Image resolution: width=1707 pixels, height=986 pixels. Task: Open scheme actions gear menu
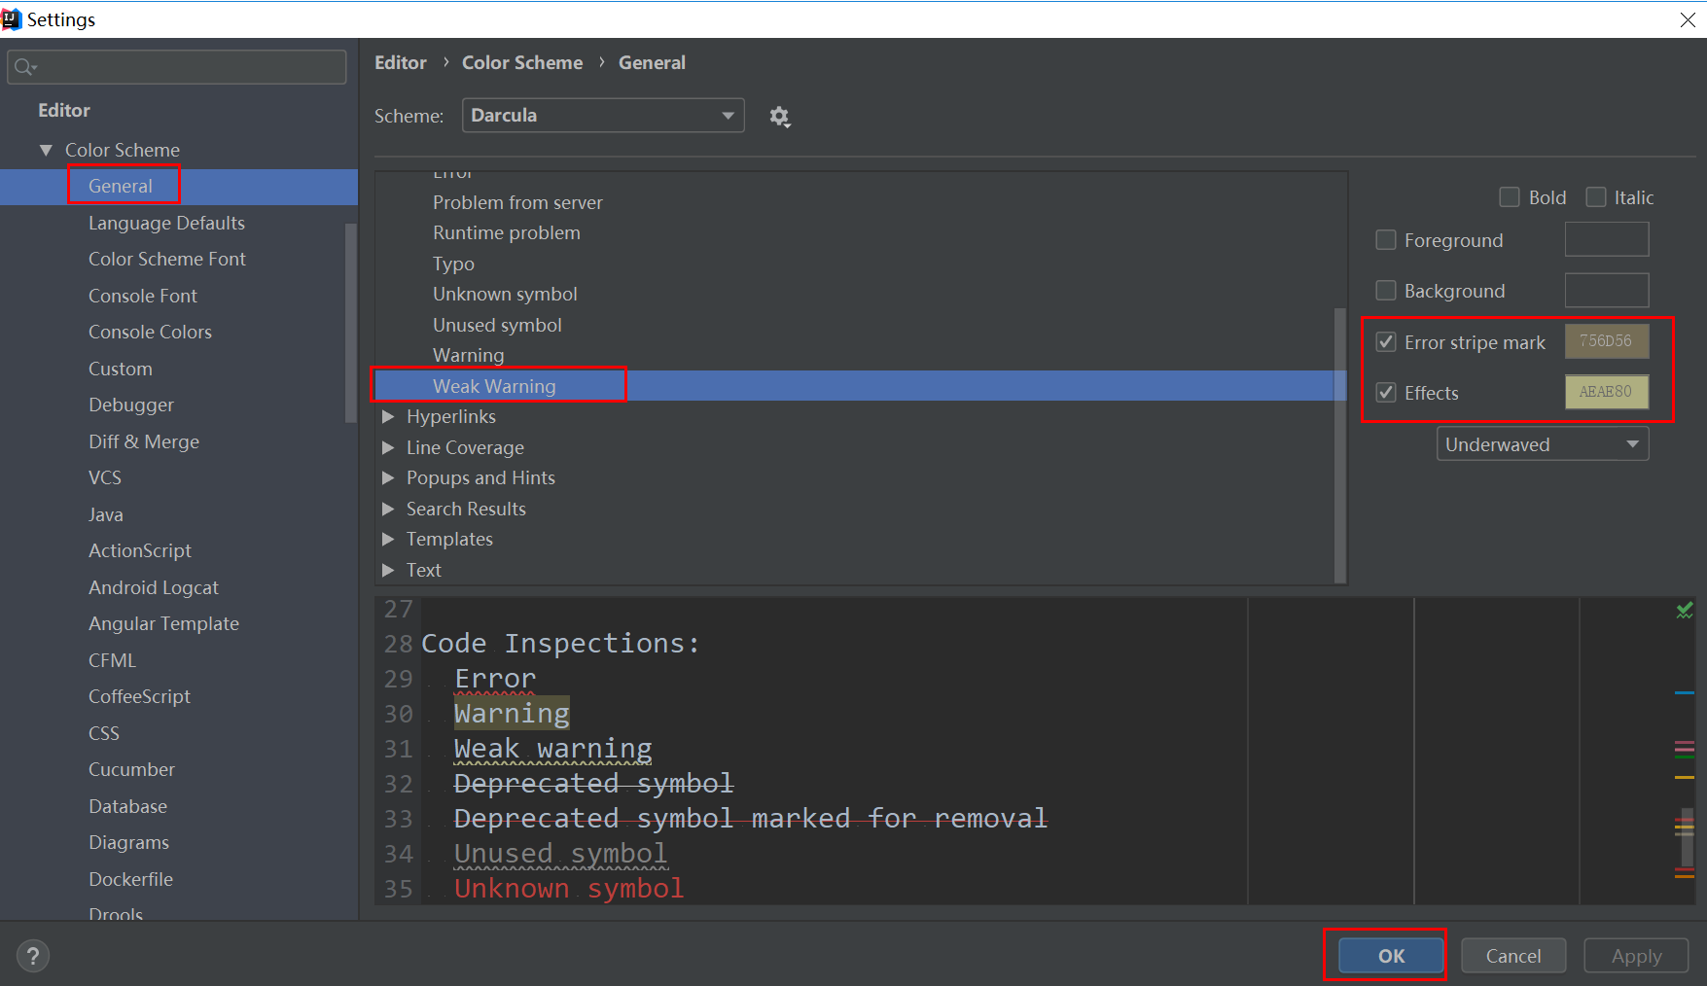point(779,117)
